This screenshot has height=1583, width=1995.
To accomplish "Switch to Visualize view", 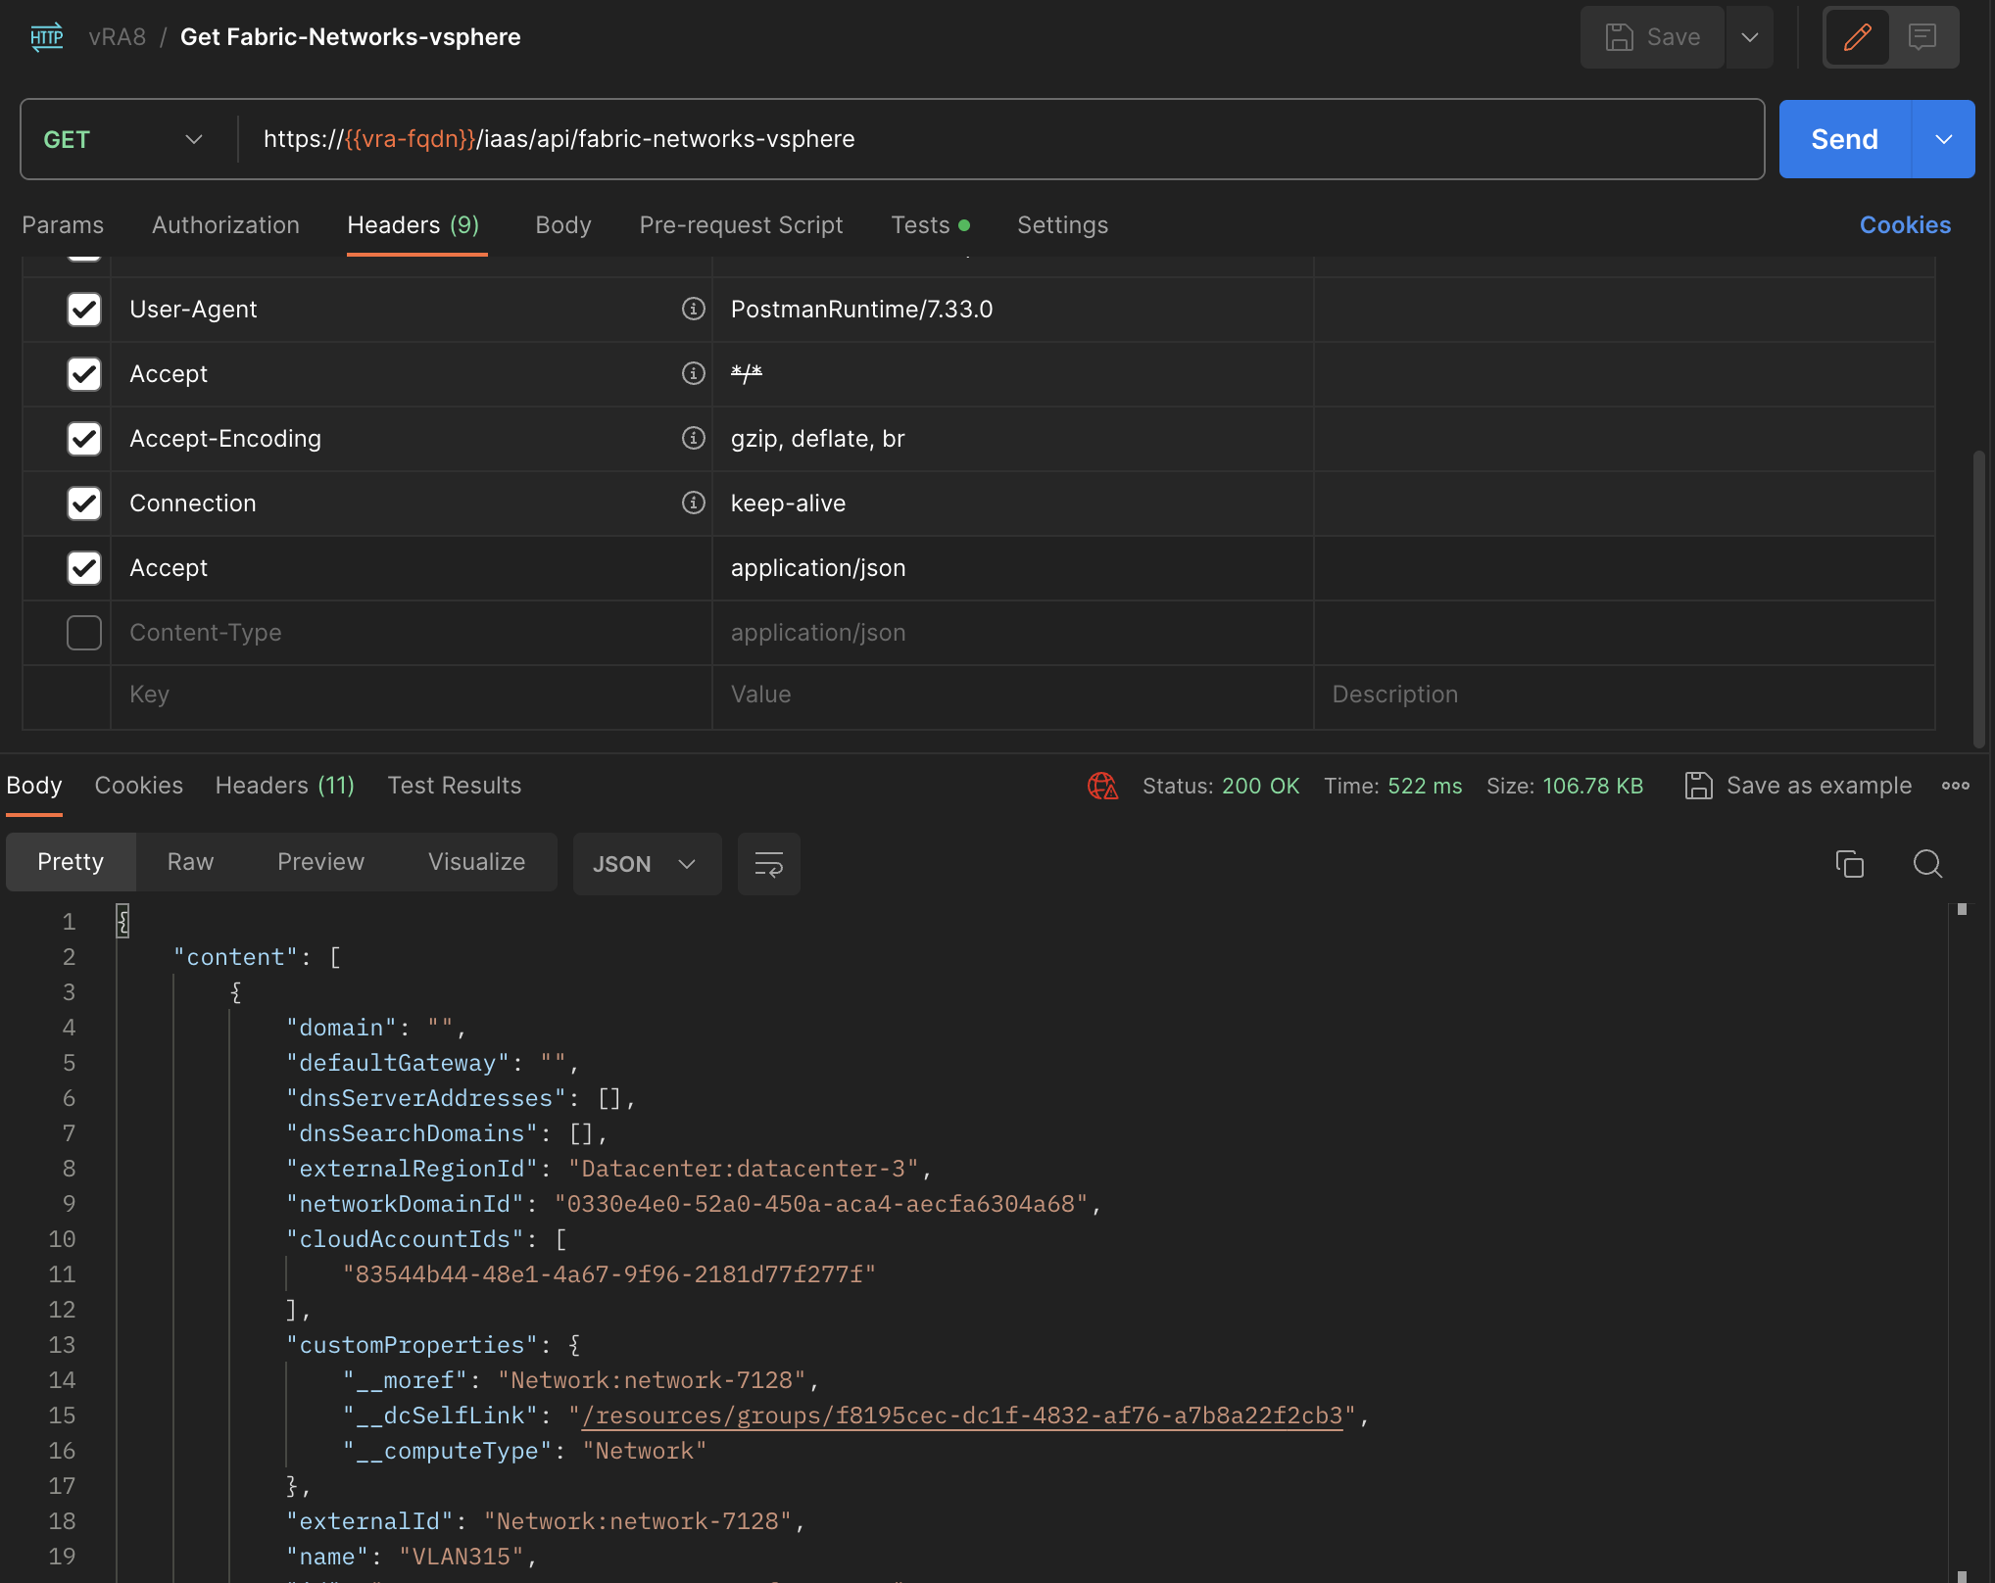I will pyautogui.click(x=477, y=862).
